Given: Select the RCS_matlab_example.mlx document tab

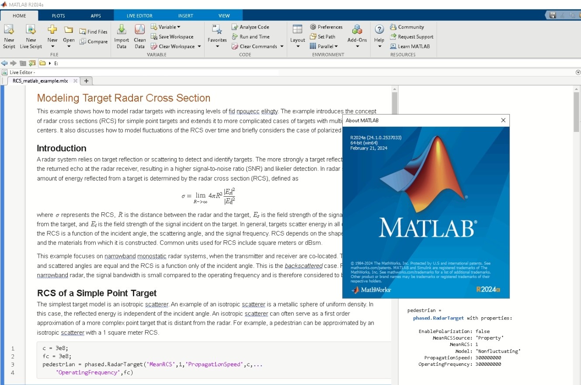Looking at the screenshot, I should click(40, 81).
